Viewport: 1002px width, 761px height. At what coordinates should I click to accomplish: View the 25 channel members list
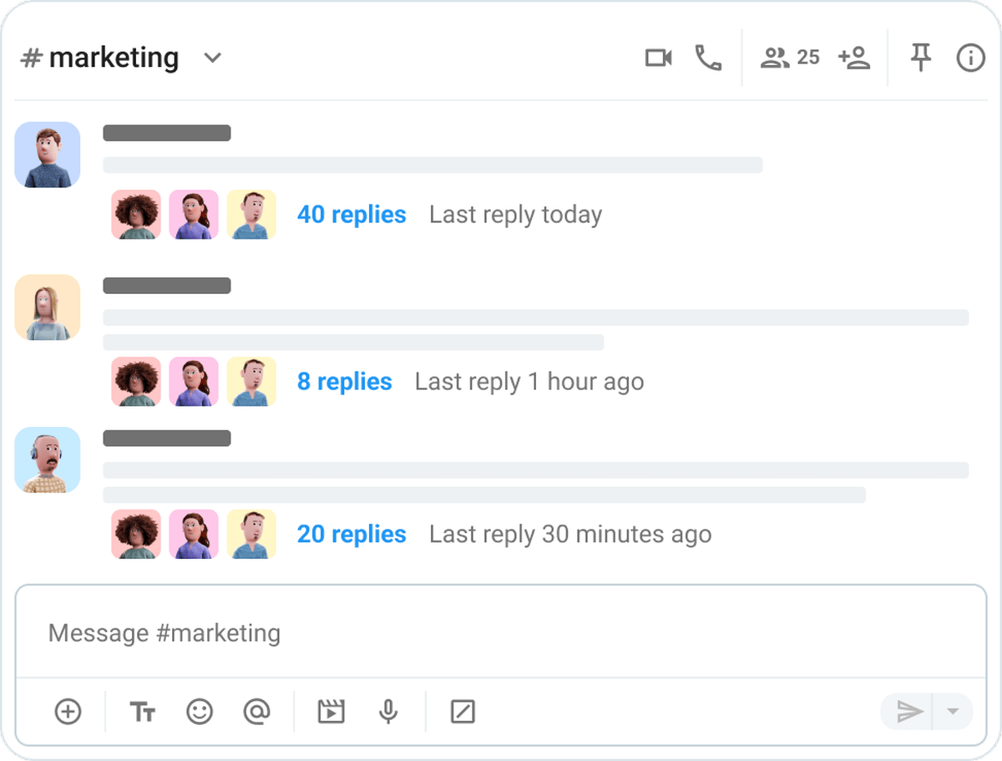788,58
